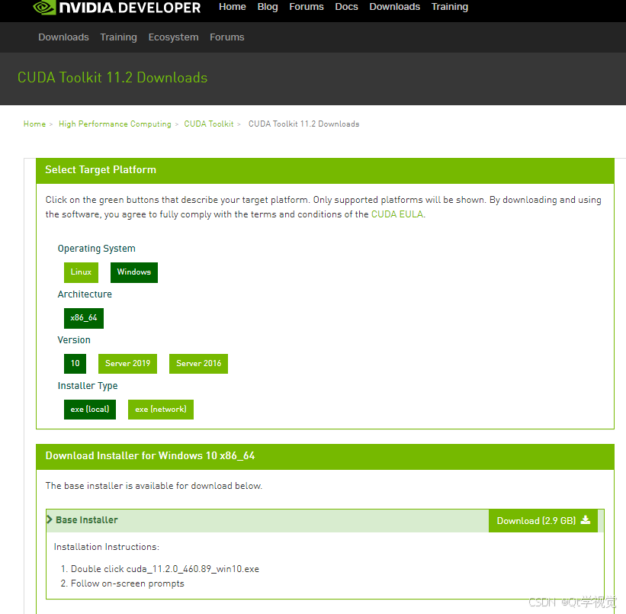Choose exe (local) installer type
Image resolution: width=626 pixels, height=614 pixels.
(x=90, y=410)
